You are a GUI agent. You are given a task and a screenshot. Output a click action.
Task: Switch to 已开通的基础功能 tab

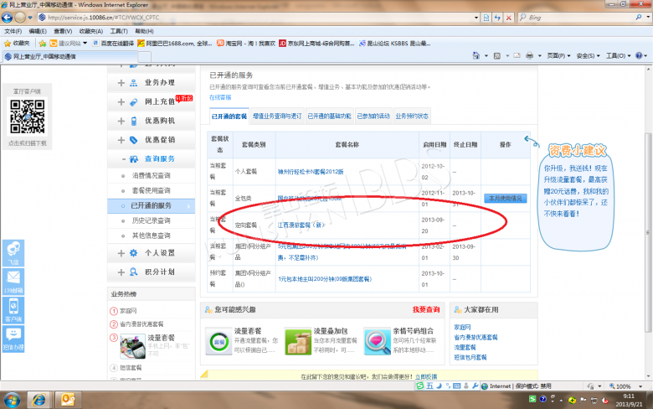coord(329,116)
